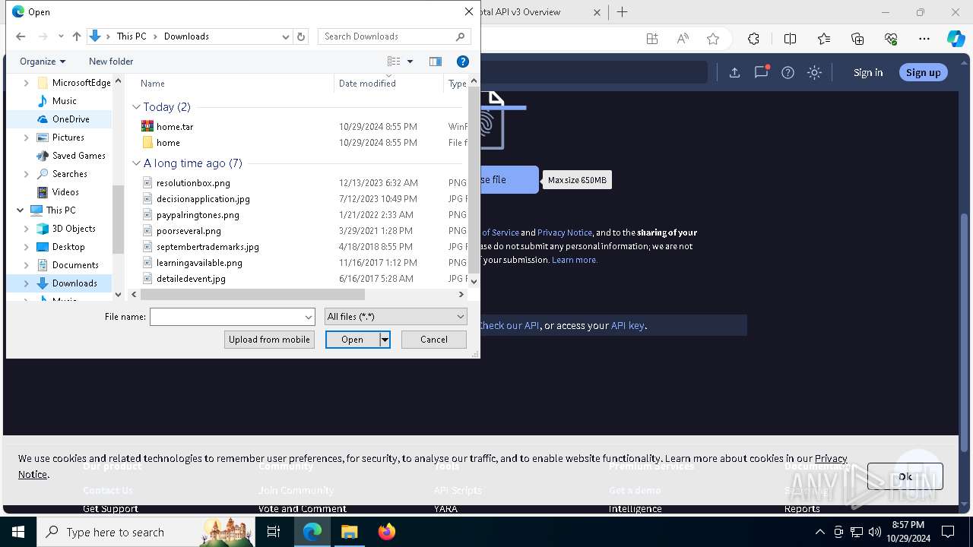
Task: Click the File name input field
Action: (227, 317)
